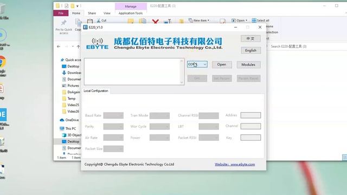This screenshot has width=347, height=195.
Task: Select the DoAgain folder in sidebar
Action: coord(71,92)
